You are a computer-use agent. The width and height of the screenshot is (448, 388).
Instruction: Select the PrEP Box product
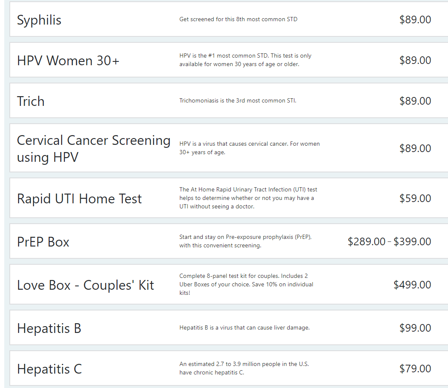tap(43, 242)
